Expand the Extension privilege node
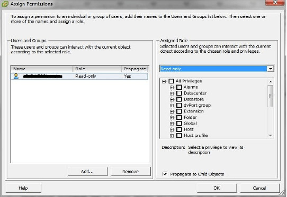Screen dimensions: 287x197 point(172,111)
